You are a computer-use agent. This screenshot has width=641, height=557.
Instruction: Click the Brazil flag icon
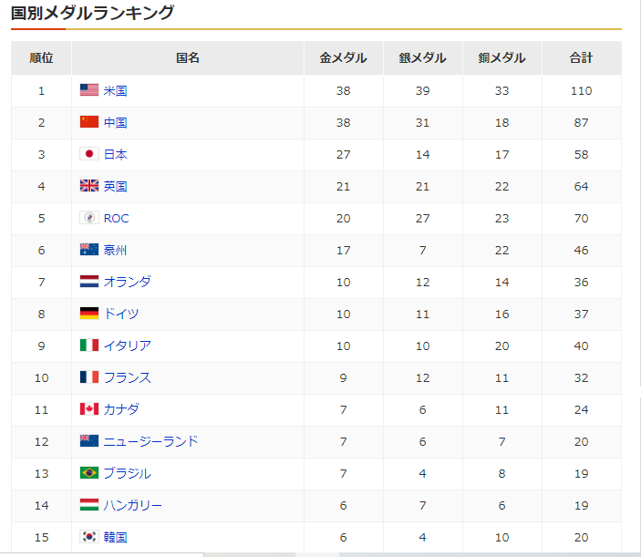(88, 473)
